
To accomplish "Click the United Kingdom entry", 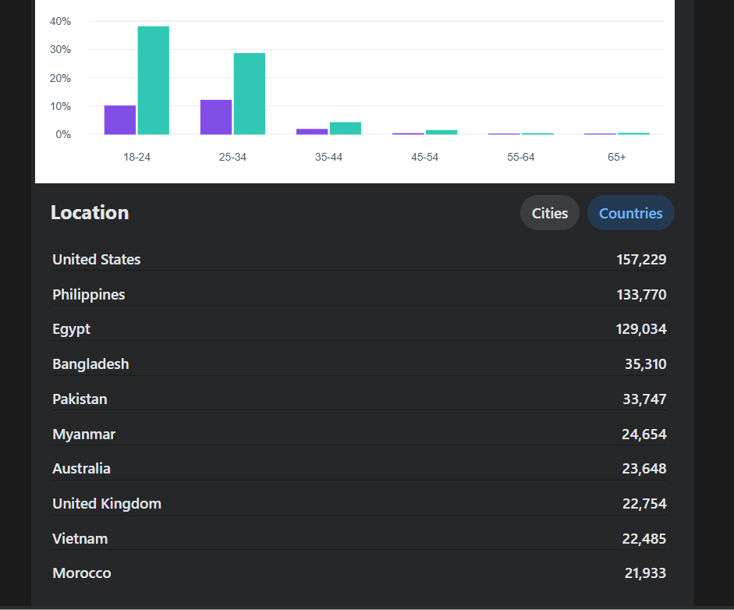I will coord(359,504).
